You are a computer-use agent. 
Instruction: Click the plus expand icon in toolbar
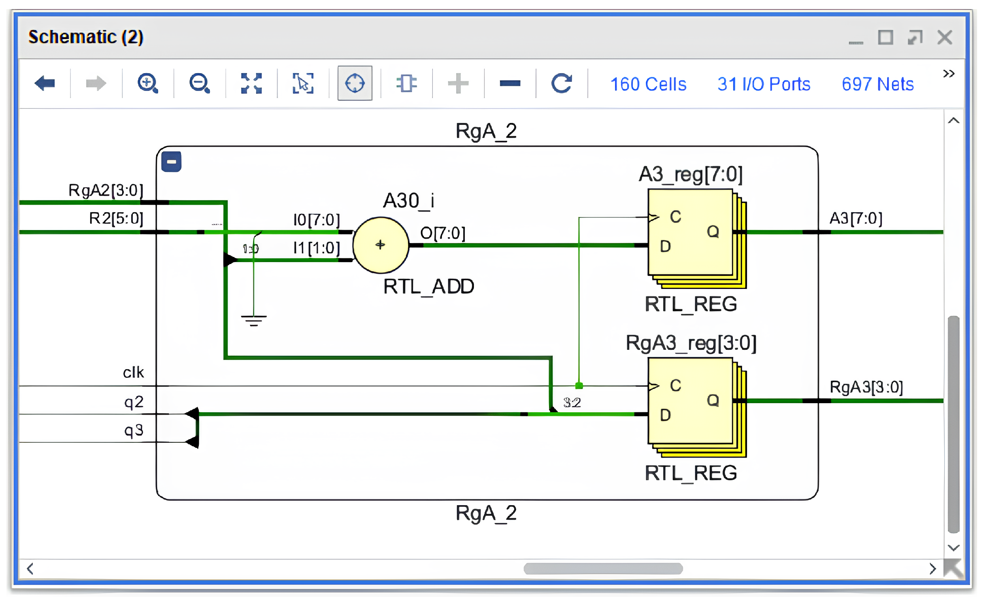tap(458, 83)
